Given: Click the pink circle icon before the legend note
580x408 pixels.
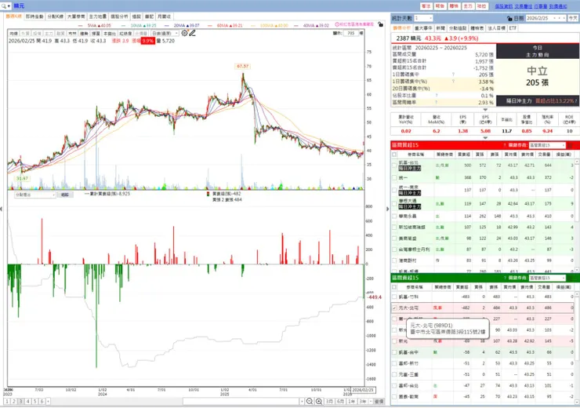Looking at the screenshot, I should [337, 24].
